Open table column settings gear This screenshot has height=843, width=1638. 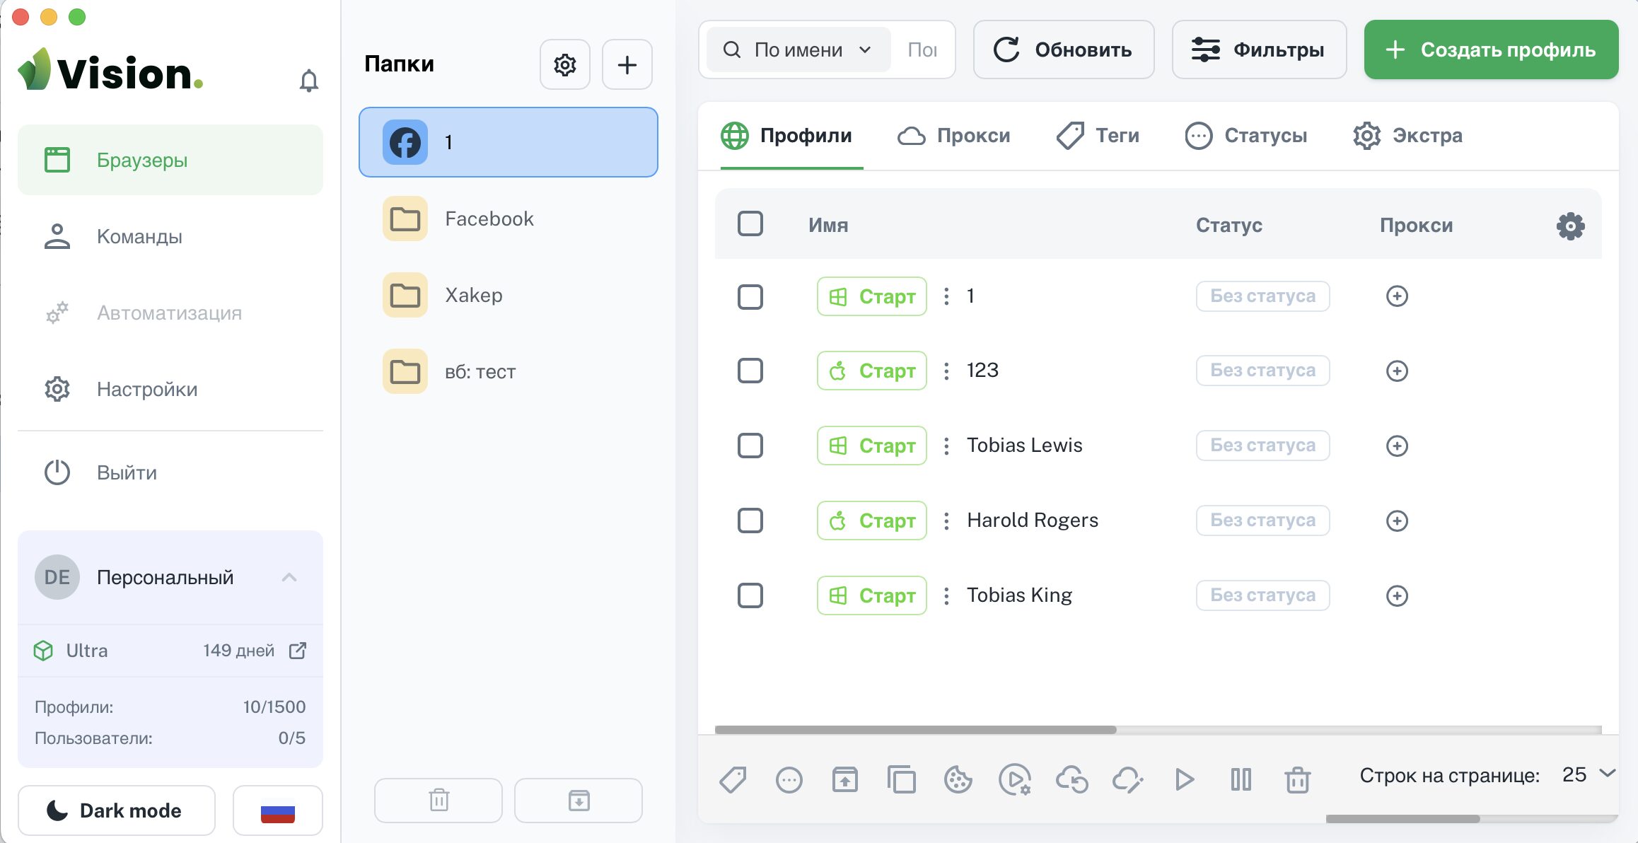point(1570,226)
